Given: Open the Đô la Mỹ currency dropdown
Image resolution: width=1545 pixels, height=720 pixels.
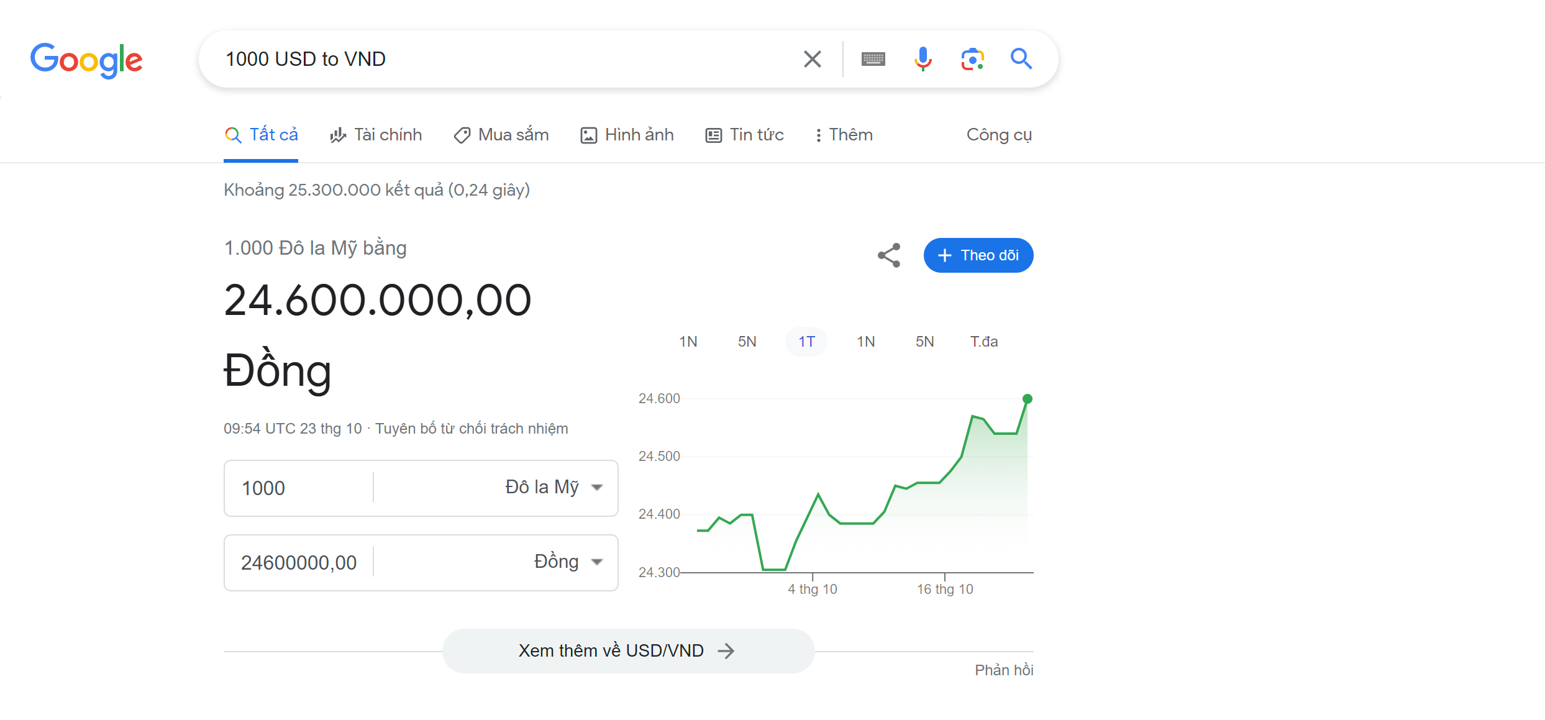Looking at the screenshot, I should (x=553, y=487).
